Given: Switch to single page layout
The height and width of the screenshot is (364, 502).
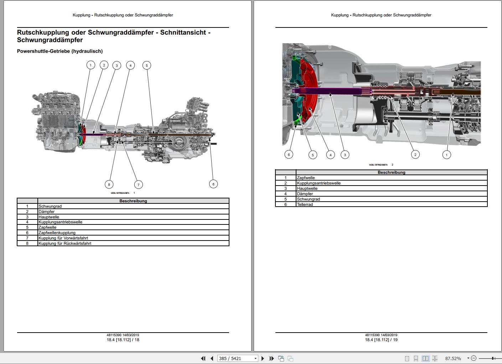Looking at the screenshot, I should 407,358.
